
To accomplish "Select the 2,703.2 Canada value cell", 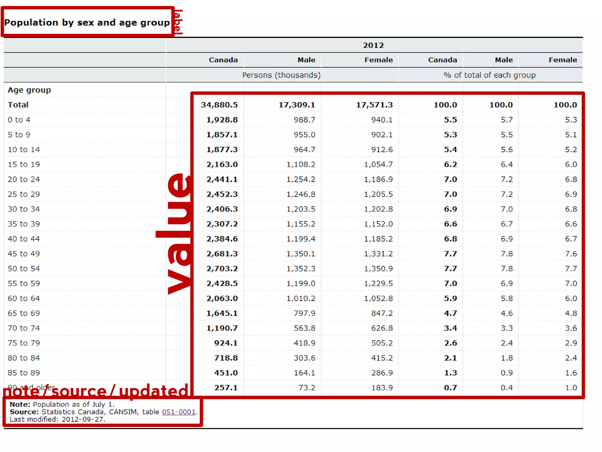I will (x=222, y=269).
